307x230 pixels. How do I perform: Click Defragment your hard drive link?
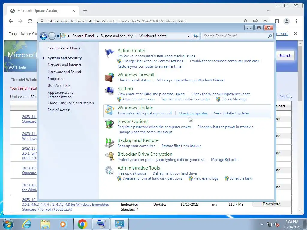click(x=175, y=173)
